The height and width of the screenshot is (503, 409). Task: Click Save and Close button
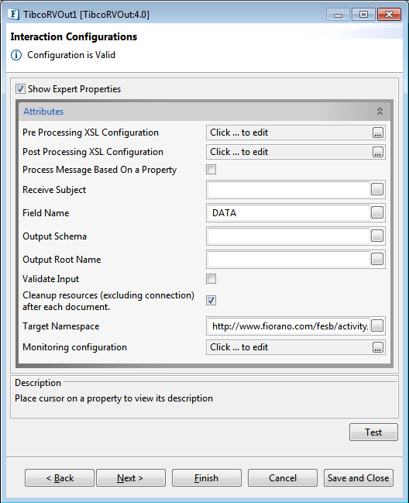(359, 478)
